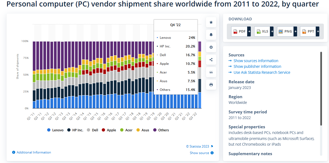This screenshot has height=163, width=329.
Task: Click release date January 2023
Action: point(240,88)
